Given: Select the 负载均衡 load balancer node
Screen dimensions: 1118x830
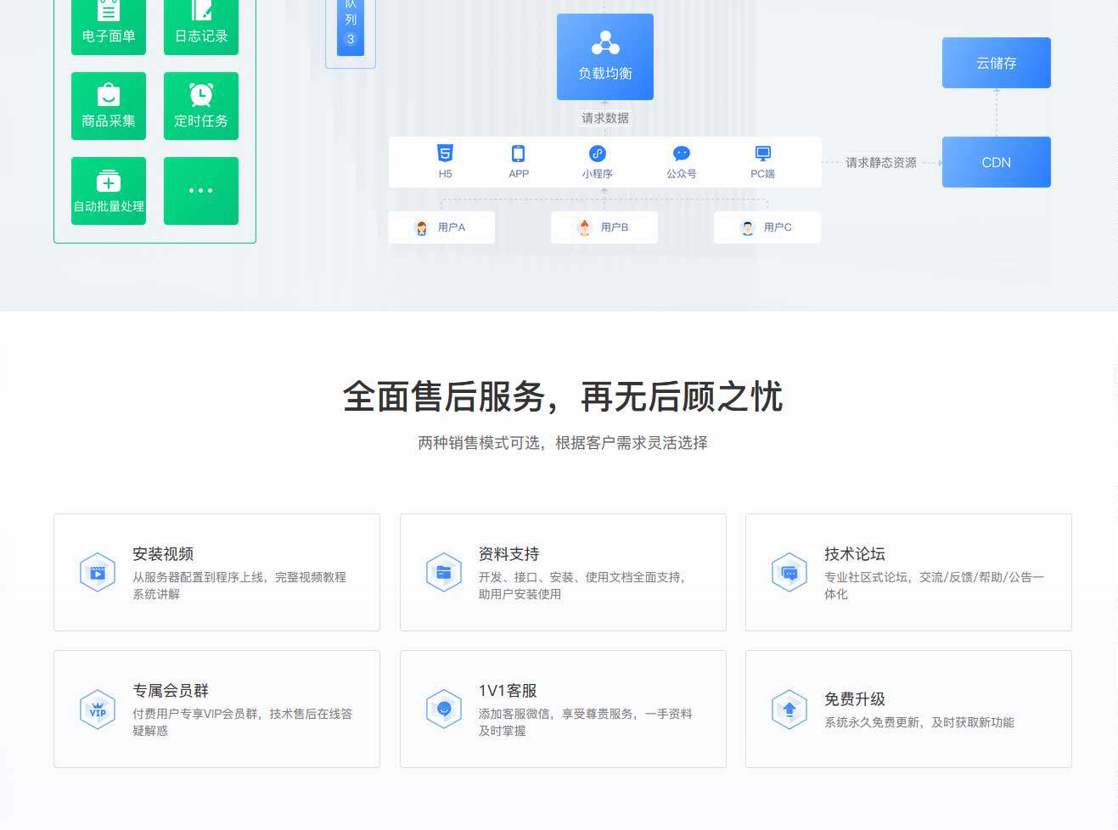Looking at the screenshot, I should tap(604, 56).
